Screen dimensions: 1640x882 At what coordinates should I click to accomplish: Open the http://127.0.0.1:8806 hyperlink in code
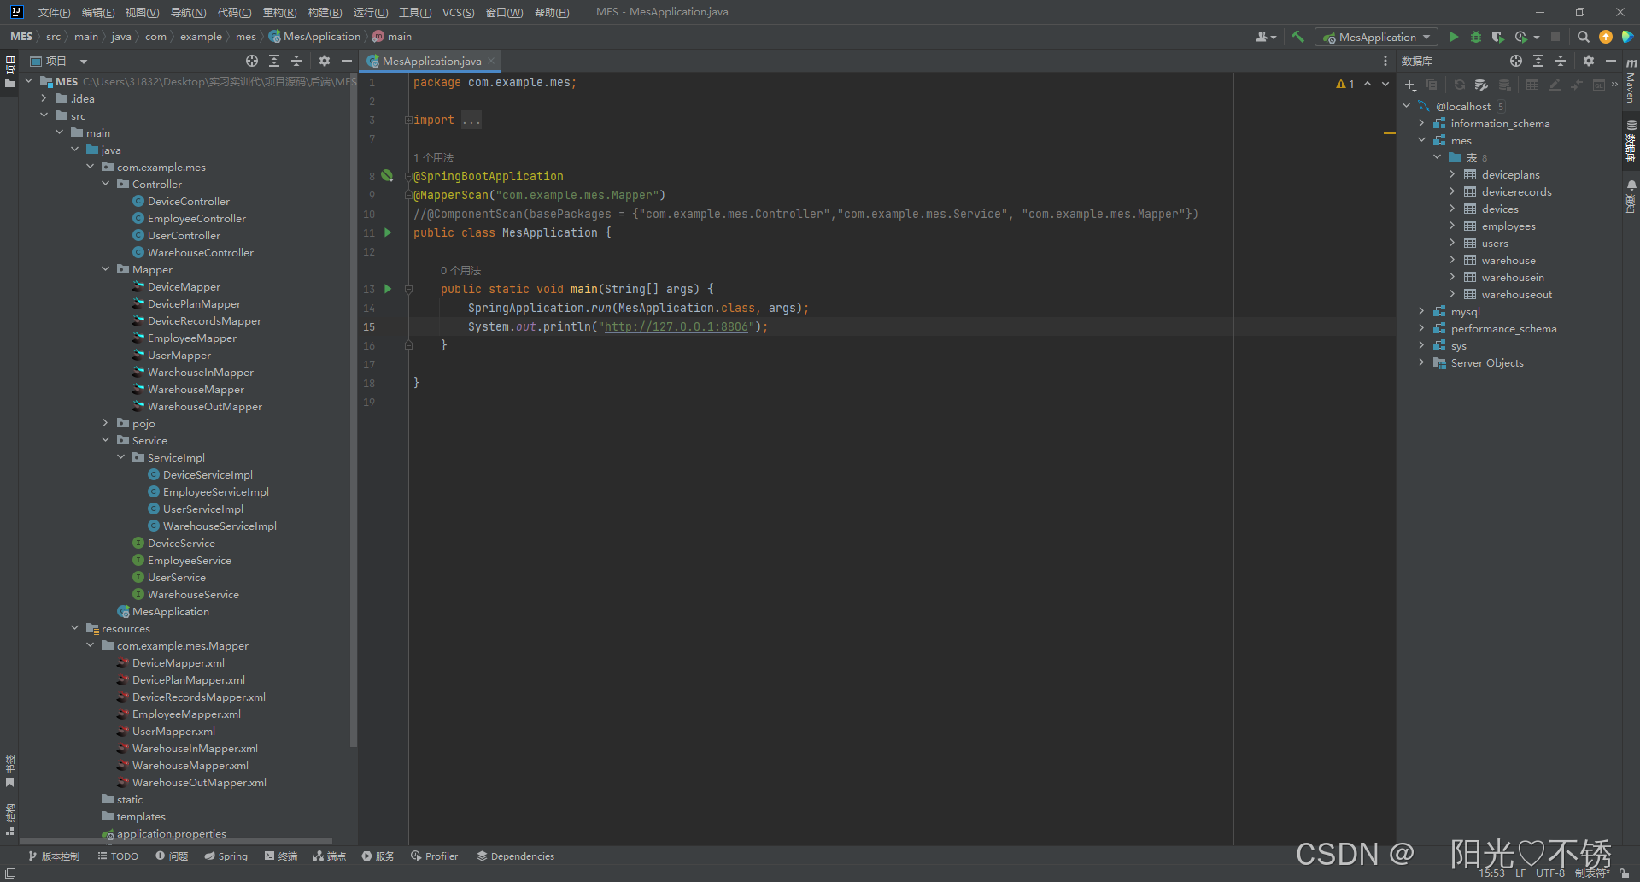coord(677,326)
